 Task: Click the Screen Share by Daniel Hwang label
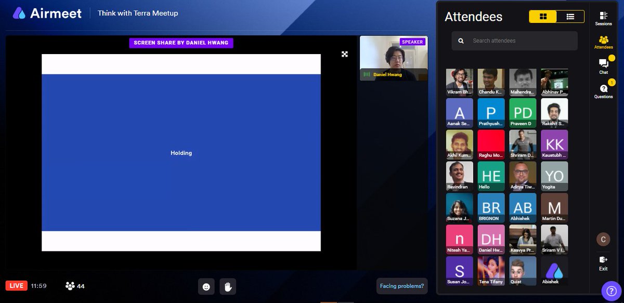[181, 43]
